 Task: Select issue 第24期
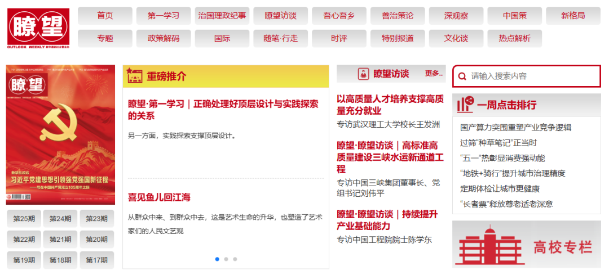click(60, 218)
